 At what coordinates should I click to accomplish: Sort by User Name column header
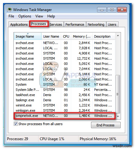[x=51, y=36]
